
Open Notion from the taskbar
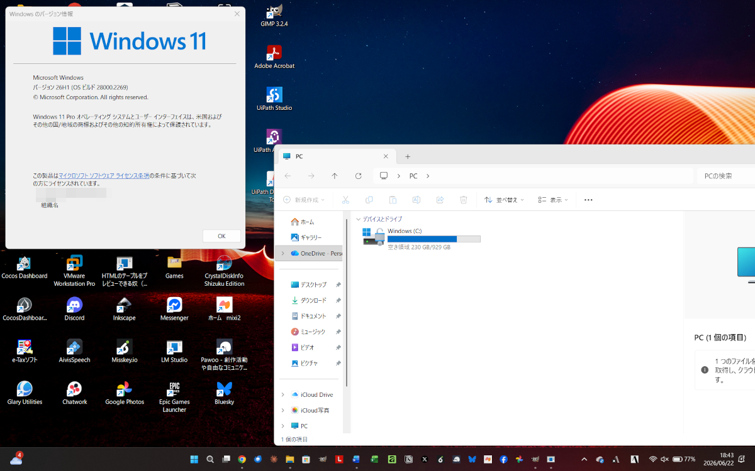[408, 459]
